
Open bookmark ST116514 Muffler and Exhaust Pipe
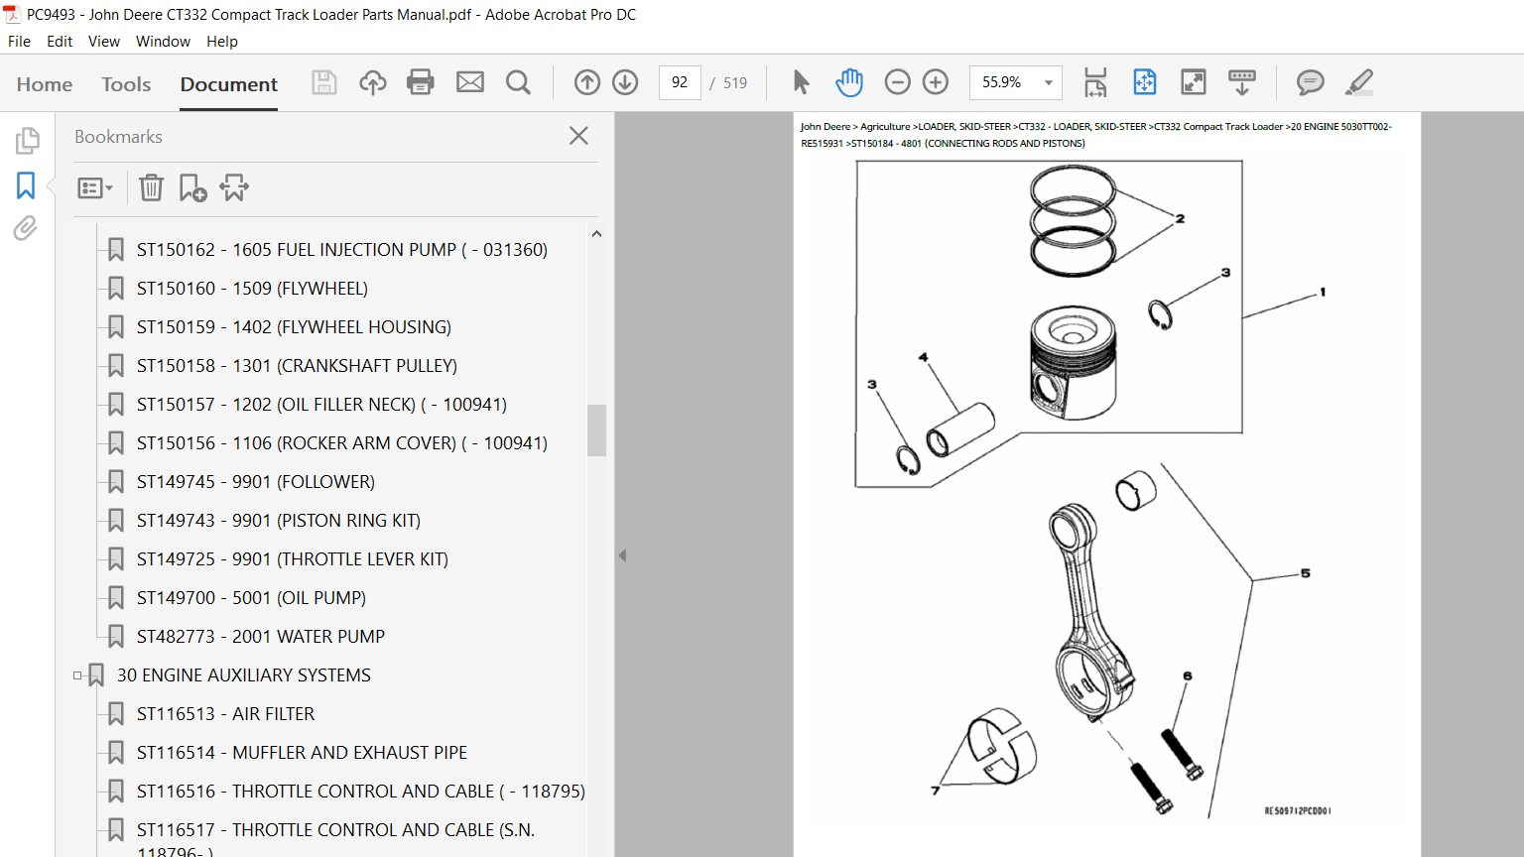pos(302,753)
